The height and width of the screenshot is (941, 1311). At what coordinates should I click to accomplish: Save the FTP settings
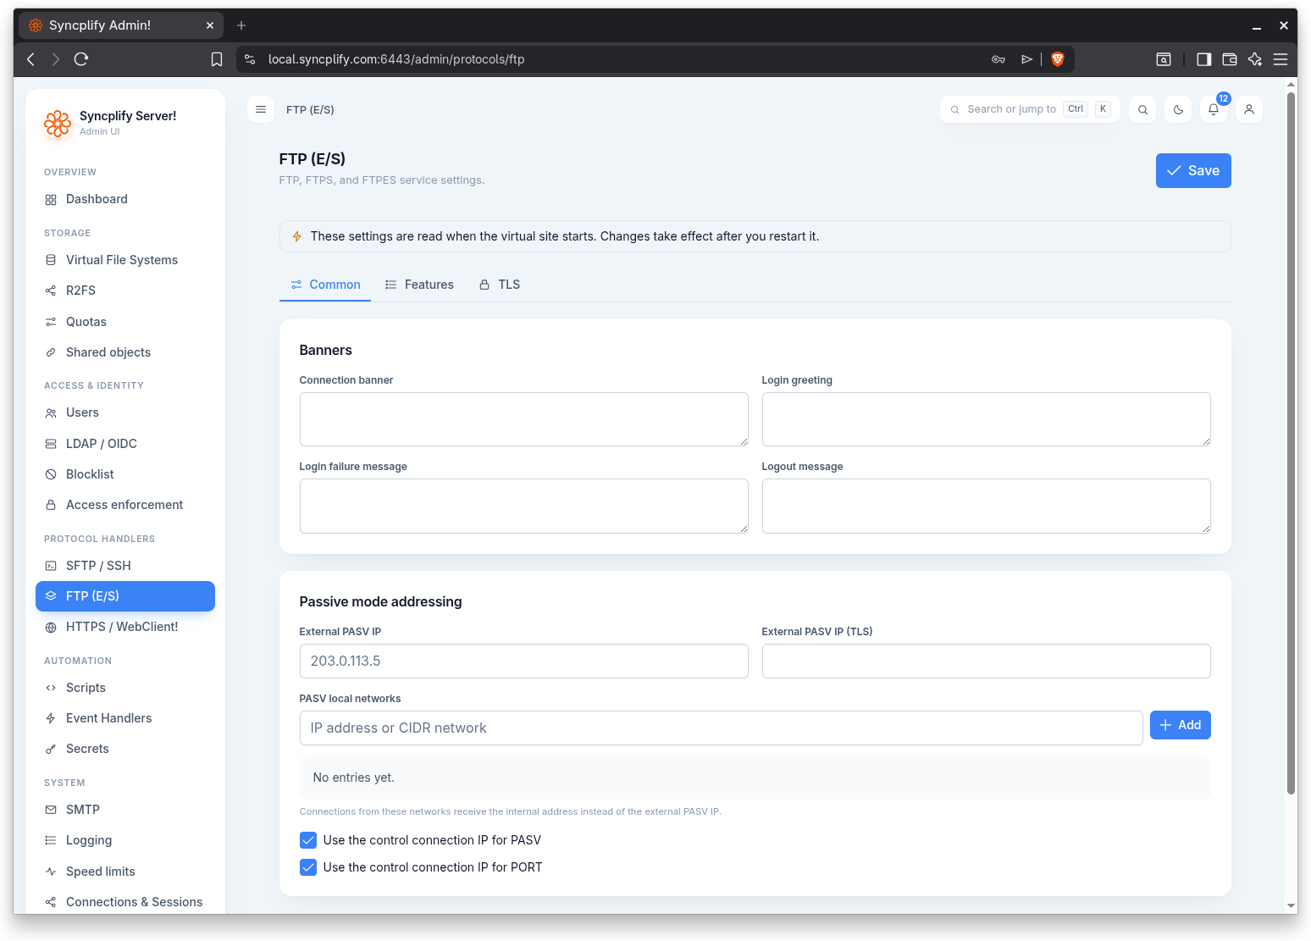tap(1193, 171)
